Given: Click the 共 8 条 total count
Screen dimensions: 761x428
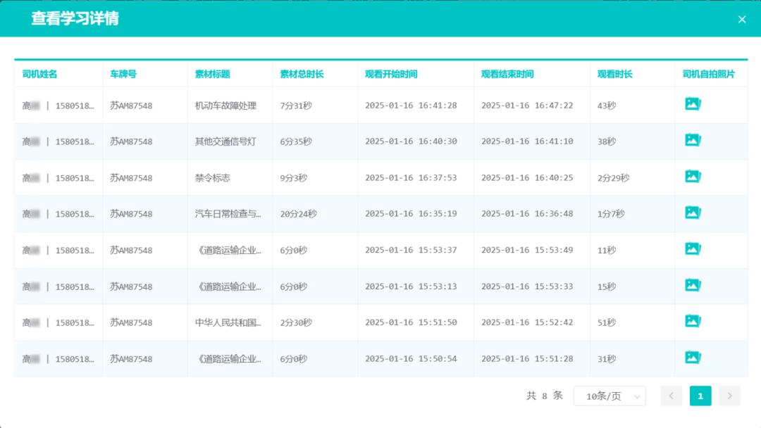Looking at the screenshot, I should [545, 396].
